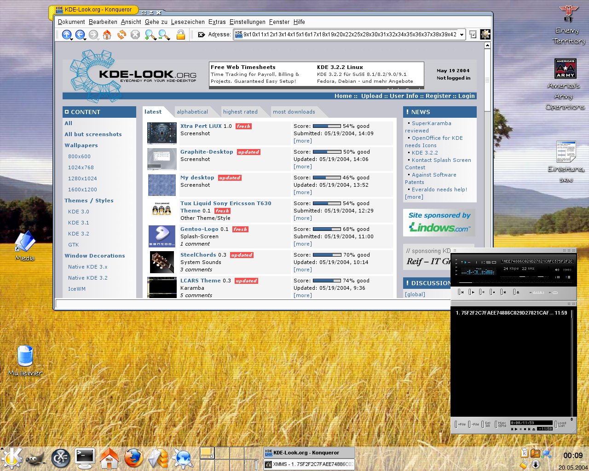Pause playback in XMMS main window
The width and height of the screenshot is (589, 471).
pos(482,292)
